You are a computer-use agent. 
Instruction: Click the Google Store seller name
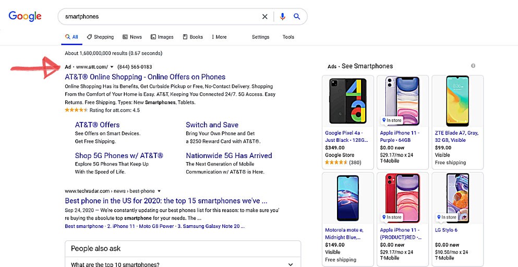(x=340, y=155)
